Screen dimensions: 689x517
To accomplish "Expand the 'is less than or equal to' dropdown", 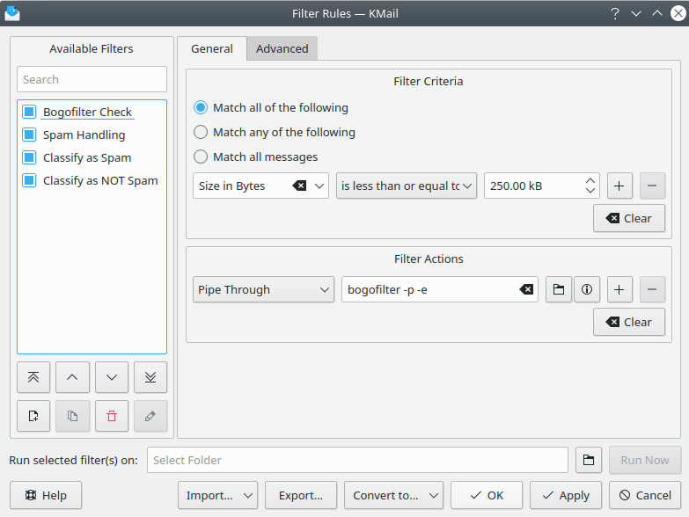I will click(x=467, y=186).
